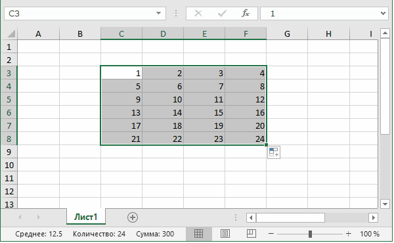The width and height of the screenshot is (394, 243).
Task: Click vertical scrollbar down arrow
Action: point(385,204)
